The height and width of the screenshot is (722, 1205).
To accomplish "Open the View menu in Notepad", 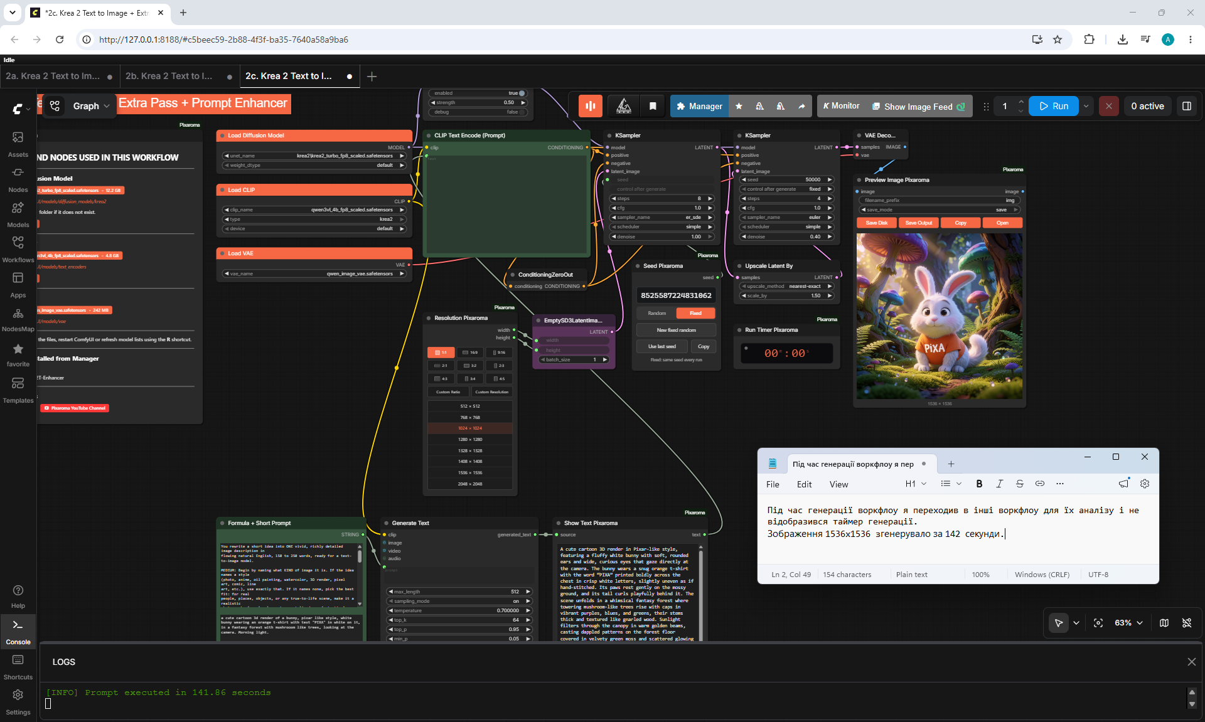I will tap(838, 484).
